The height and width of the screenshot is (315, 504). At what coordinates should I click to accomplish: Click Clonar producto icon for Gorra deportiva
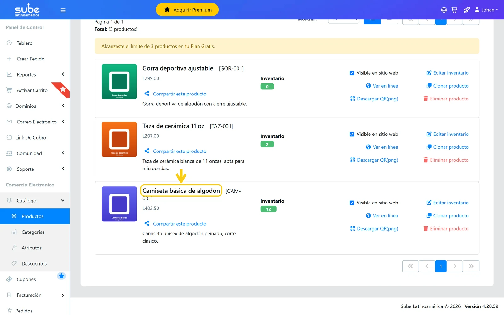[x=429, y=86]
